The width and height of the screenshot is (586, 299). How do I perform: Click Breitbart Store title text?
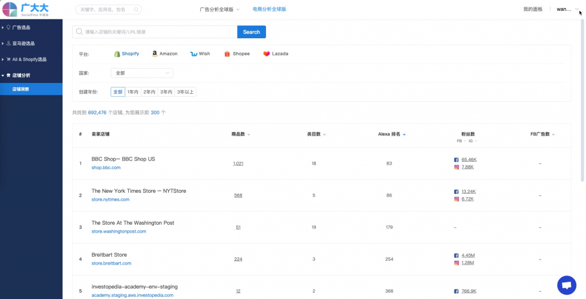109,255
